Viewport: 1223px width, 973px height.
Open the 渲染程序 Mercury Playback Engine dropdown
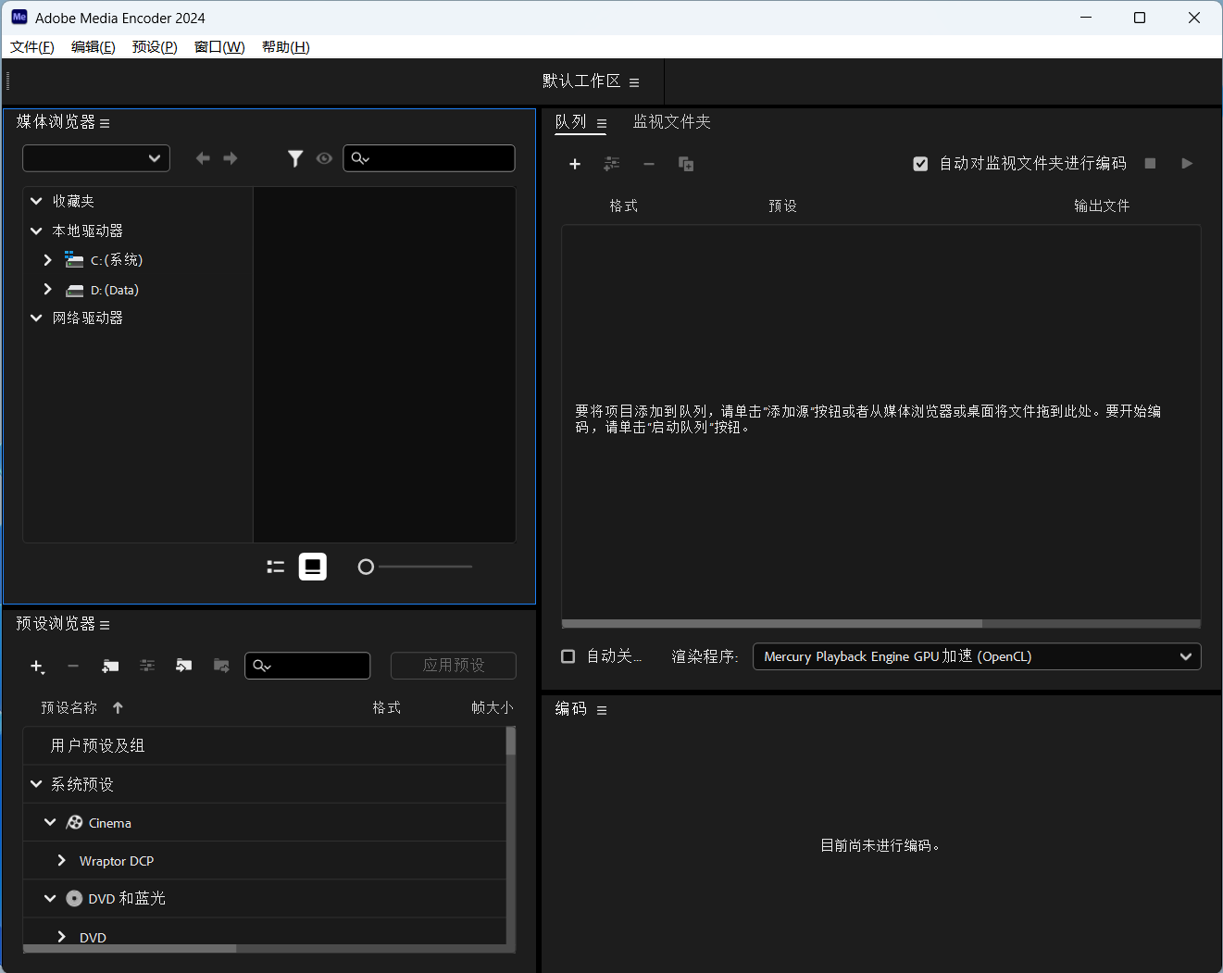click(977, 656)
